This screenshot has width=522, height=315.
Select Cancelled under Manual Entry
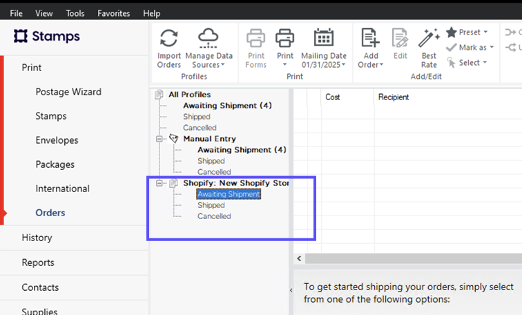(214, 172)
